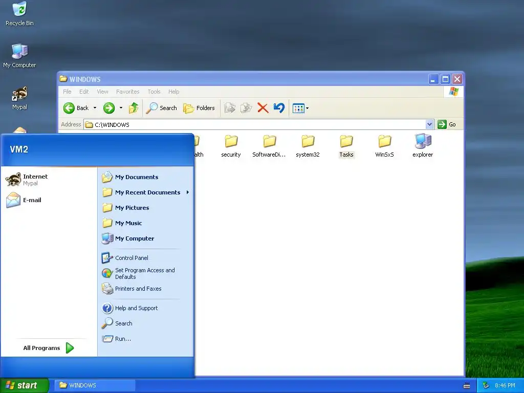Screen dimensions: 524x393
Task: Open My Computer on the desktop
Action: 19,56
